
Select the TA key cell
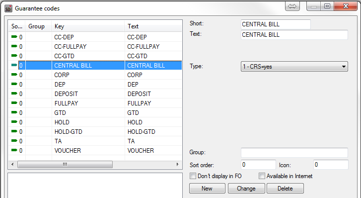[x=88, y=141]
